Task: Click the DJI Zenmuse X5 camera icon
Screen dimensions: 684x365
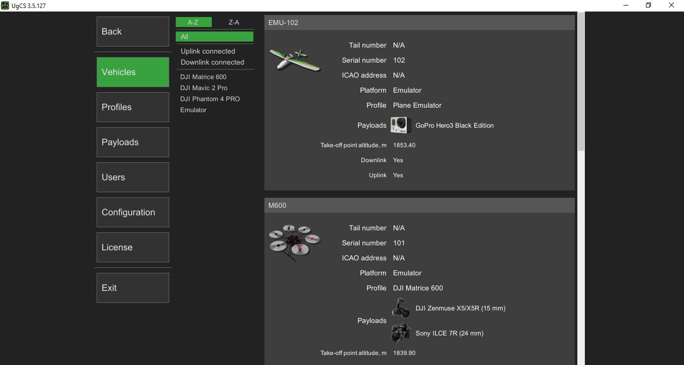Action: 401,308
